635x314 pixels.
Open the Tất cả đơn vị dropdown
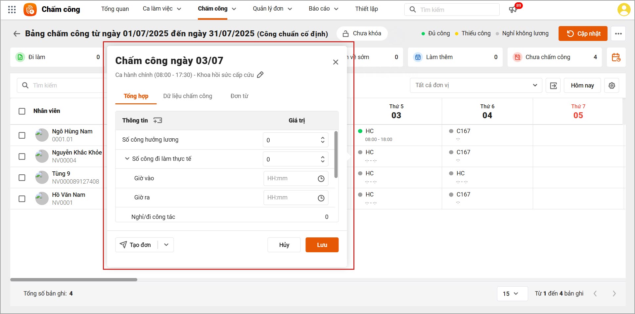point(476,85)
